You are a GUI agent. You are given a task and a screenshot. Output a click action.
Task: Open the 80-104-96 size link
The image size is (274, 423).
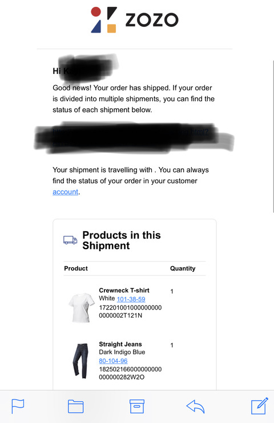[114, 361]
